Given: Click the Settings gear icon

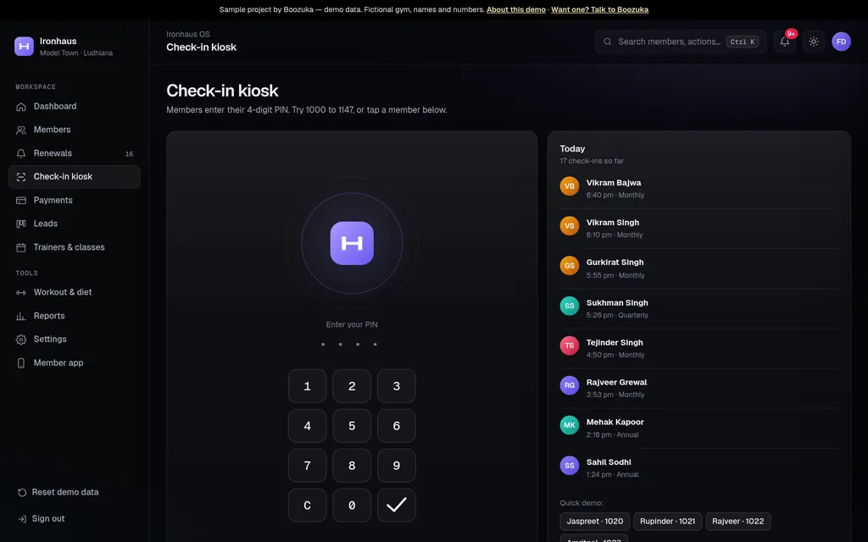Looking at the screenshot, I should [21, 340].
